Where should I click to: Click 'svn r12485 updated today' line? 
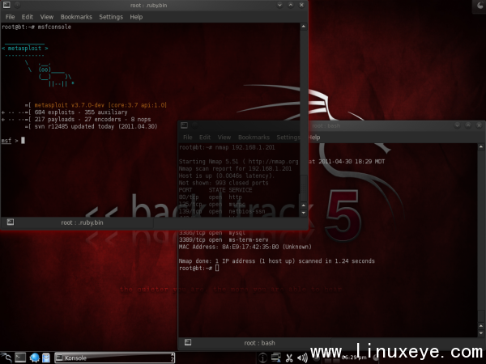(96, 127)
